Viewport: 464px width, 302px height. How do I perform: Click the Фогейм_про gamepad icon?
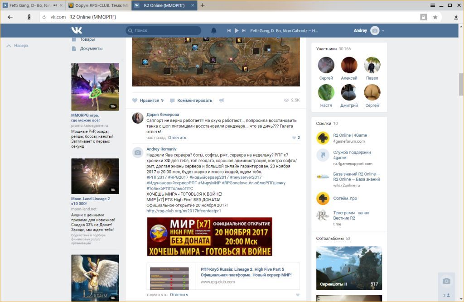click(x=323, y=198)
